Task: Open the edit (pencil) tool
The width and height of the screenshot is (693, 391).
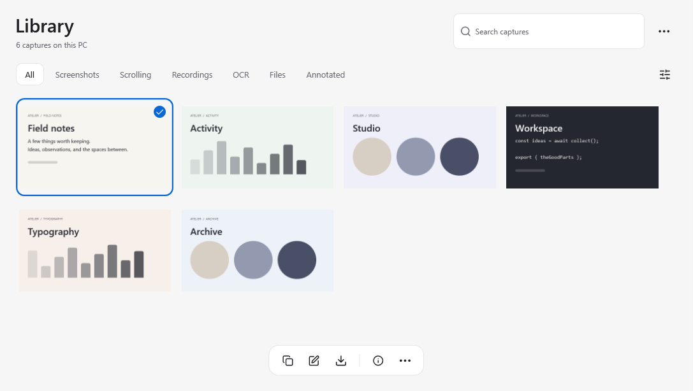Action: (314, 360)
